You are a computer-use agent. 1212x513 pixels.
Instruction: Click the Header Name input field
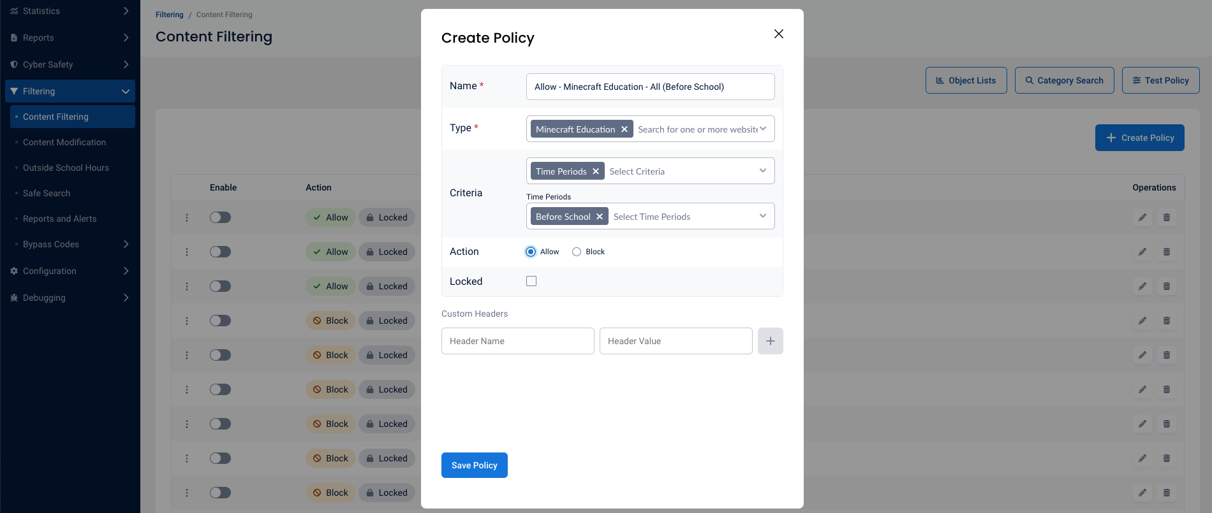pyautogui.click(x=517, y=341)
